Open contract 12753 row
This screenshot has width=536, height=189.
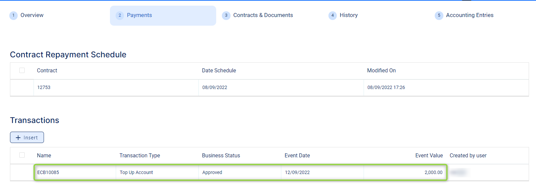(44, 88)
